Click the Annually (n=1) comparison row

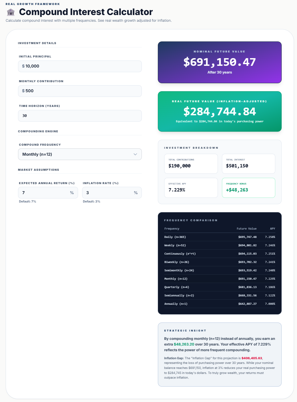point(220,304)
